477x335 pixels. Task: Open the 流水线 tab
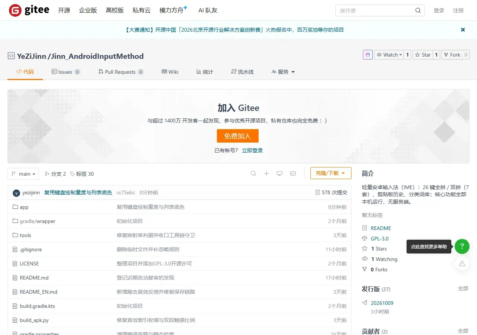tap(242, 72)
